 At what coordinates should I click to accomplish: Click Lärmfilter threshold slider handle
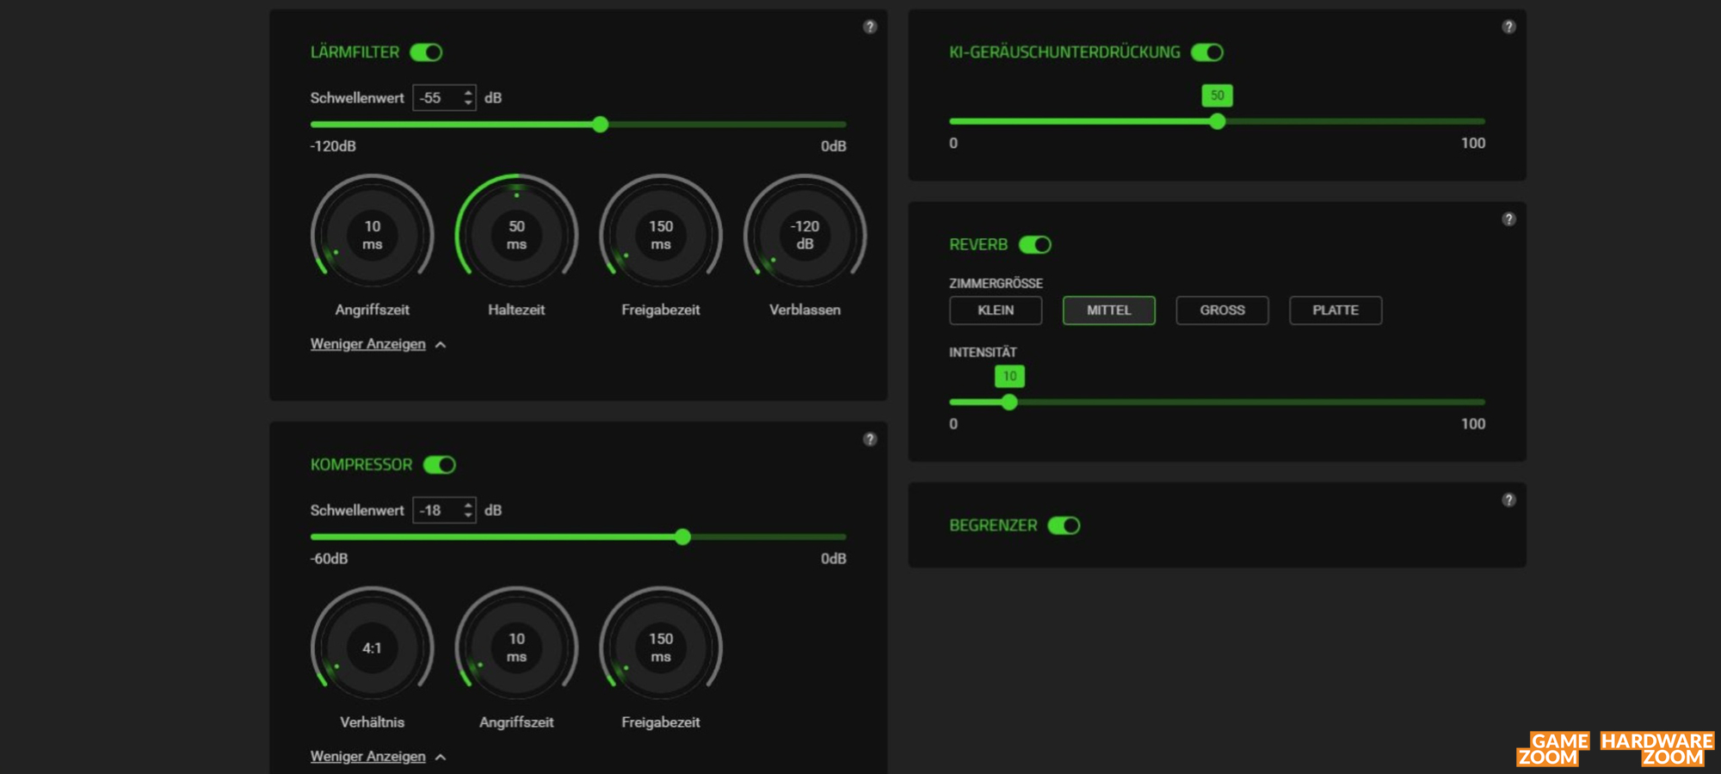click(x=601, y=125)
